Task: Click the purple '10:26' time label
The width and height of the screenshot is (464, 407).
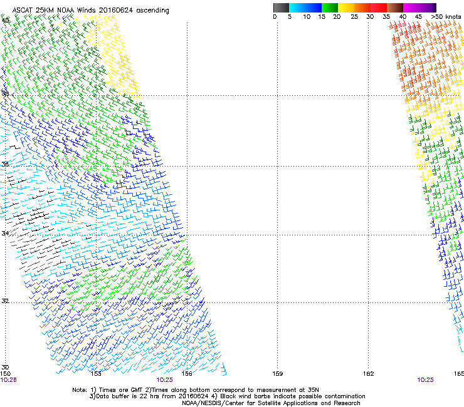Action: (8, 380)
